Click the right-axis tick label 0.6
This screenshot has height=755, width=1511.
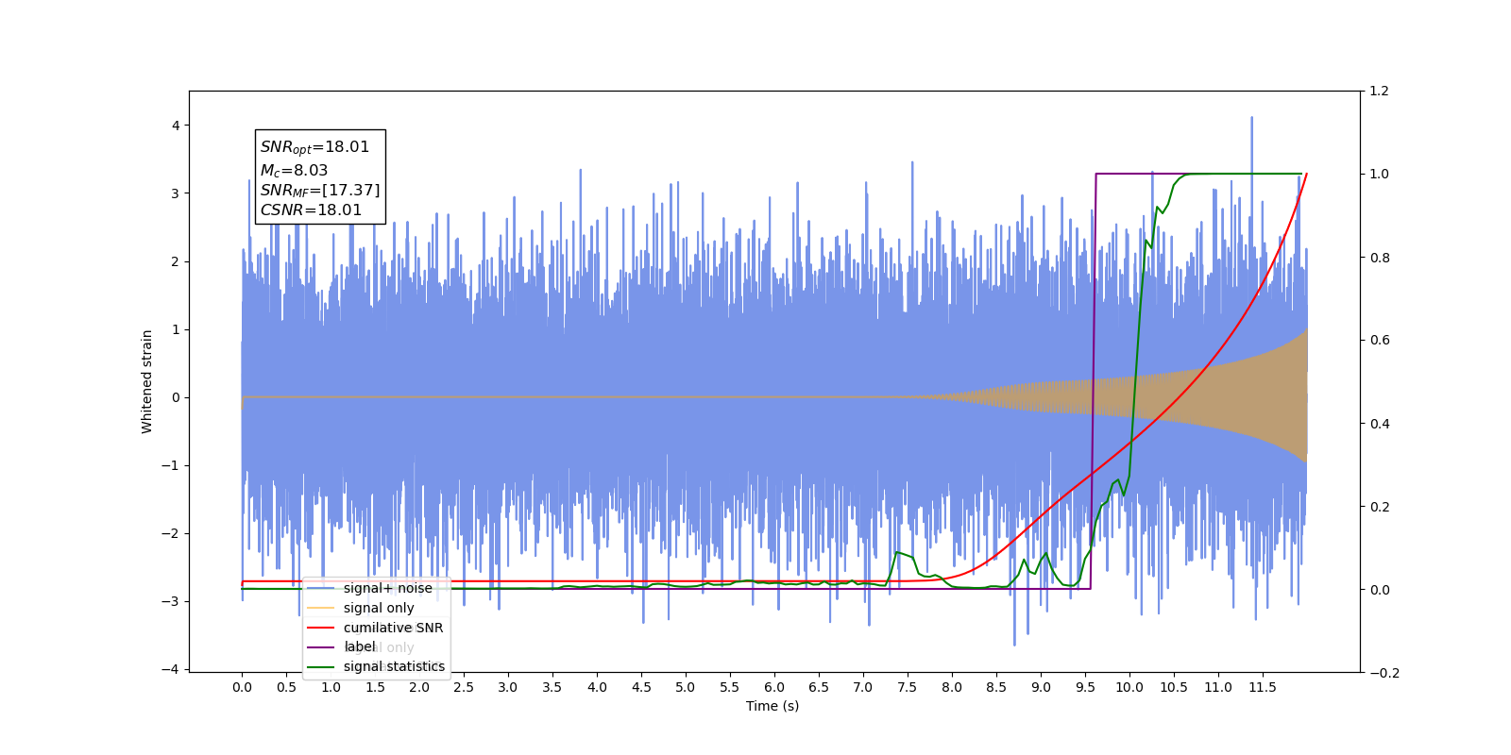coord(1380,341)
